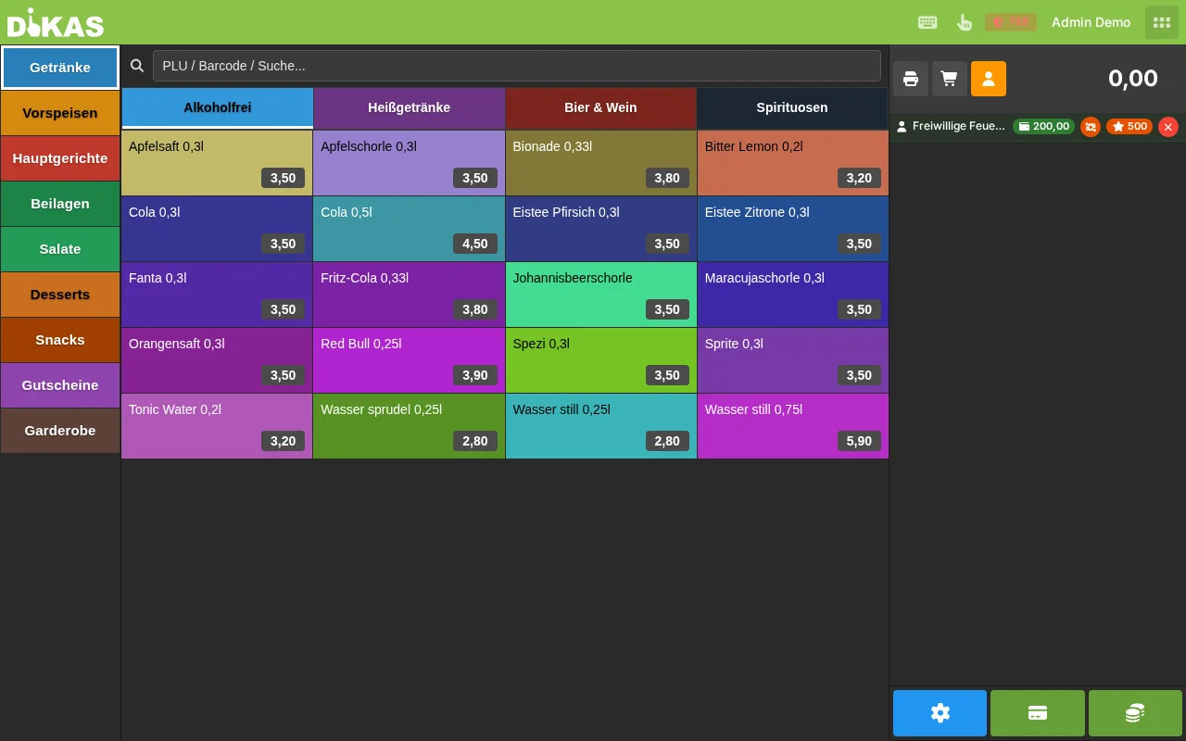Open the apps grid menu
Image resolution: width=1186 pixels, height=741 pixels.
point(1162,22)
